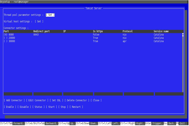Image resolution: width=189 pixels, height=126 pixels.
Task: Click True in the 20000 row
Action: 96,38
